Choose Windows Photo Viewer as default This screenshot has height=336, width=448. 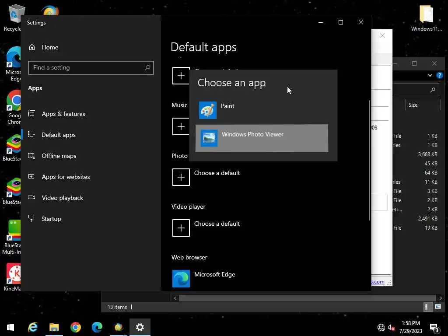click(262, 138)
